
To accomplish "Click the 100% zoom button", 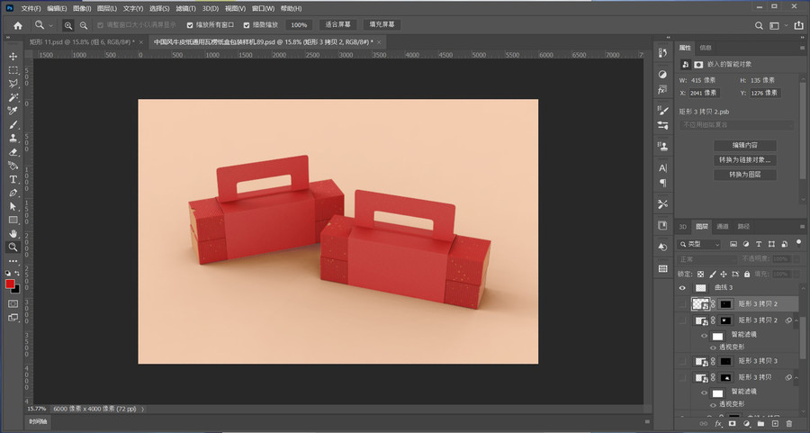I will coord(299,25).
